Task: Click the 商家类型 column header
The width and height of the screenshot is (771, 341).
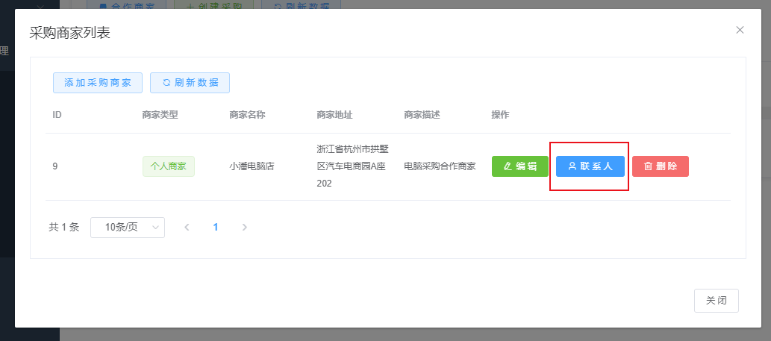Action: [x=160, y=115]
